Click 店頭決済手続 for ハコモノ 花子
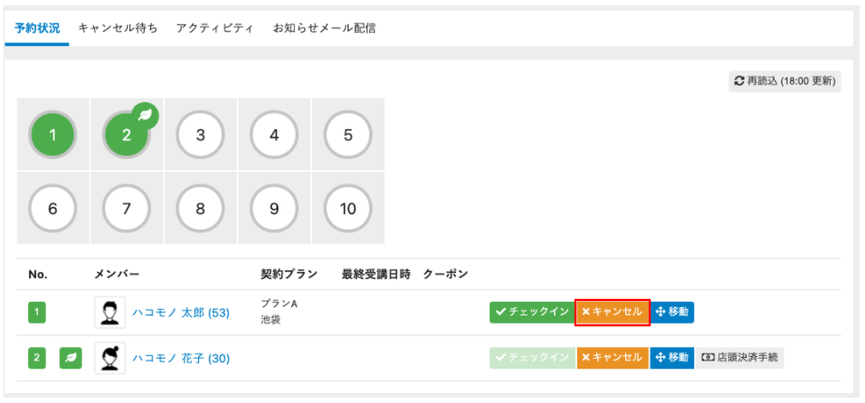The height and width of the screenshot is (403, 865). pyautogui.click(x=741, y=358)
